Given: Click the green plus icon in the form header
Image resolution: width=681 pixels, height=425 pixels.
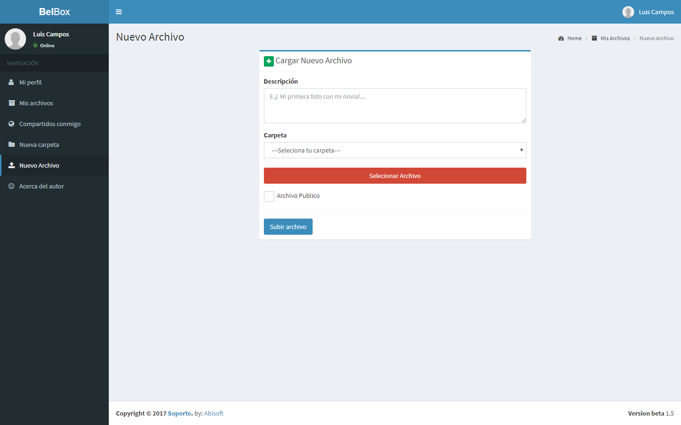Looking at the screenshot, I should click(269, 61).
